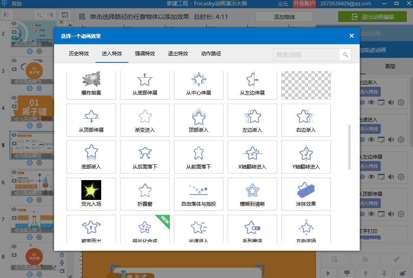The height and width of the screenshot is (278, 413).
Task: Jump to first frame arrow icon
Action: pos(7,15)
